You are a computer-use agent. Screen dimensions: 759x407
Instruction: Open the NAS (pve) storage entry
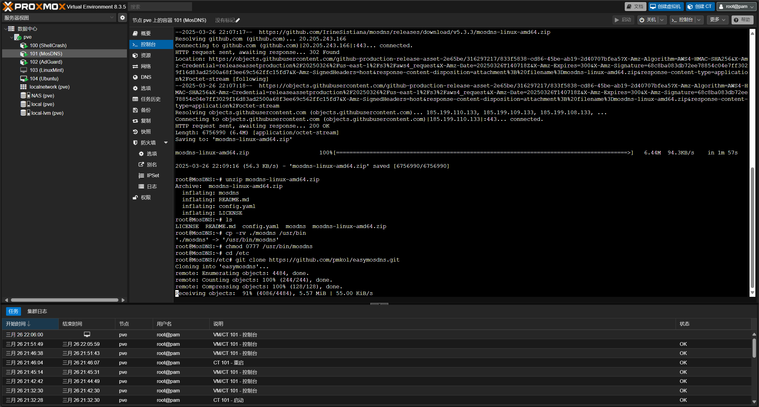42,96
